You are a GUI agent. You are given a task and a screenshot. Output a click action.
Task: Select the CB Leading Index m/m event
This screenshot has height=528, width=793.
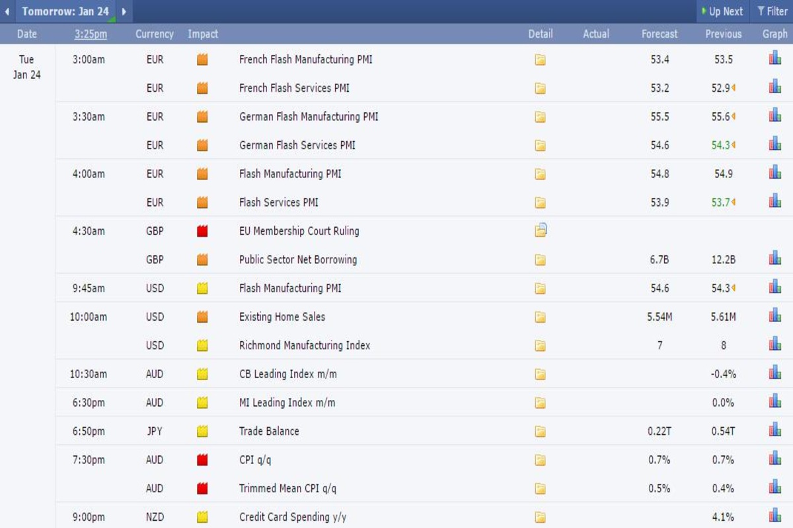point(287,374)
